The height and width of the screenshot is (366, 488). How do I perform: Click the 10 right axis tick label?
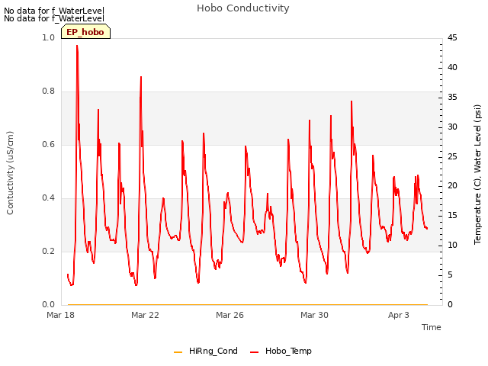[452, 246]
